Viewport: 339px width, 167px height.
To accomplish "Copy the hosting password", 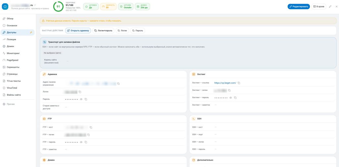I will pos(235,97).
